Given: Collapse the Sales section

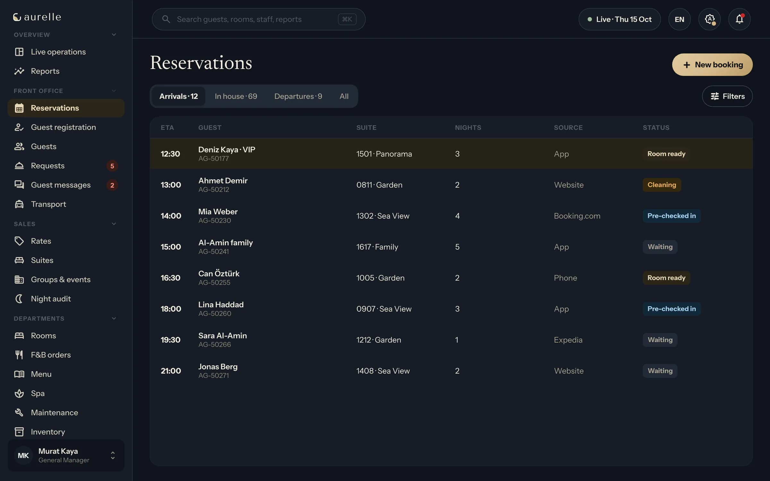Looking at the screenshot, I should tap(114, 224).
